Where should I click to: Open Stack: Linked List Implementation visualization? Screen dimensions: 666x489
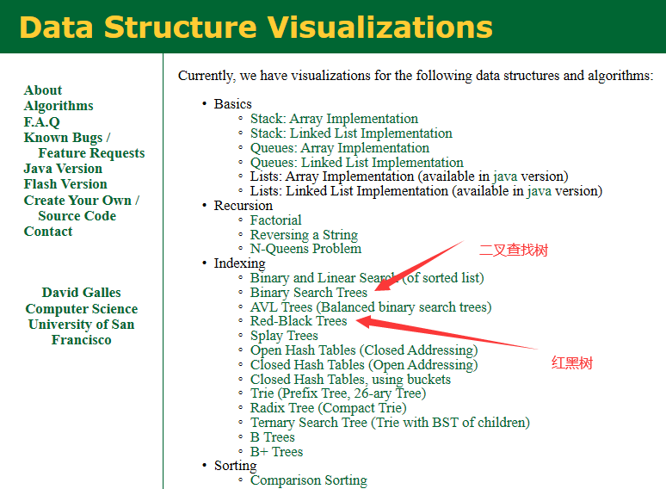[351, 133]
